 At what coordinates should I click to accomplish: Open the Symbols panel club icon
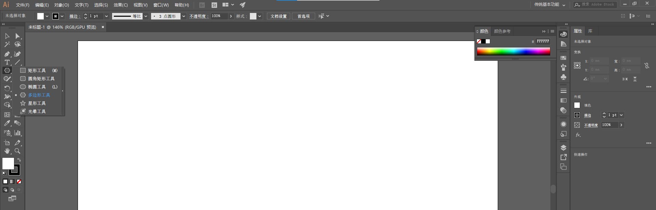click(x=563, y=77)
